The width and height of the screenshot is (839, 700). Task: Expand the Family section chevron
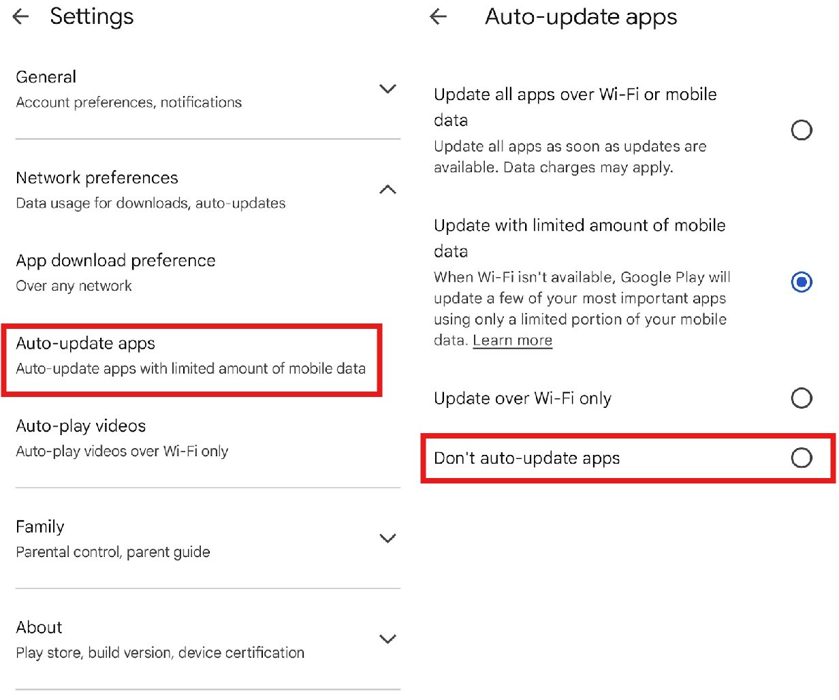(387, 539)
